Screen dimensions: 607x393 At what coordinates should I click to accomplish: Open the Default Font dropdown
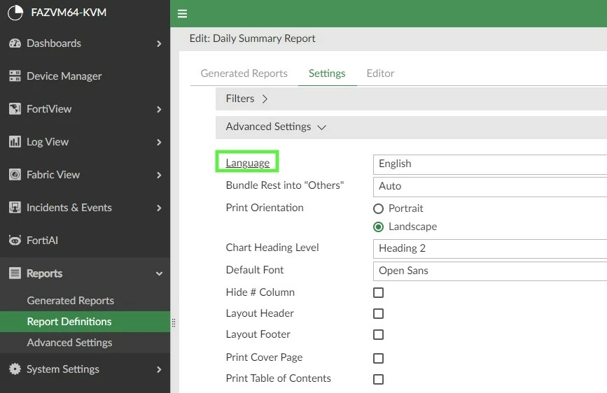click(x=490, y=271)
